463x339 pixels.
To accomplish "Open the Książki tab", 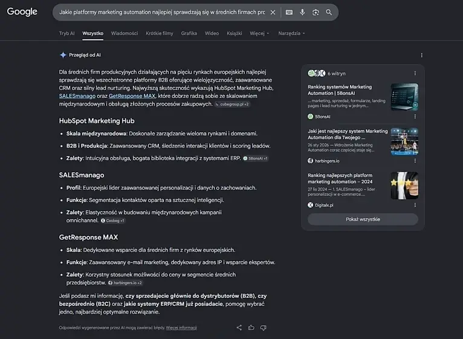I will click(235, 33).
